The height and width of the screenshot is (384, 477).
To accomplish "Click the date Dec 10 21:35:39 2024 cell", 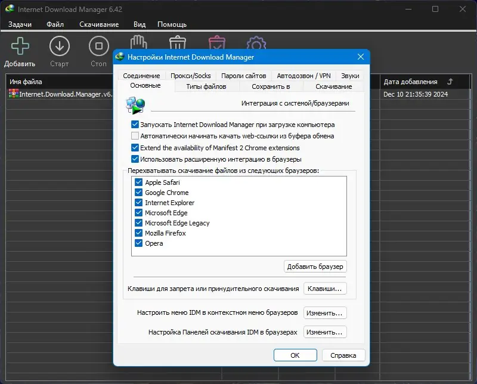I will (x=416, y=94).
